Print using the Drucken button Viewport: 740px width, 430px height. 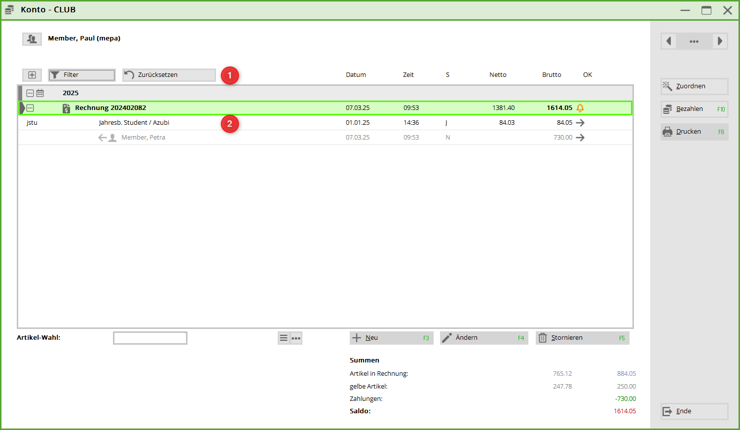pyautogui.click(x=694, y=132)
